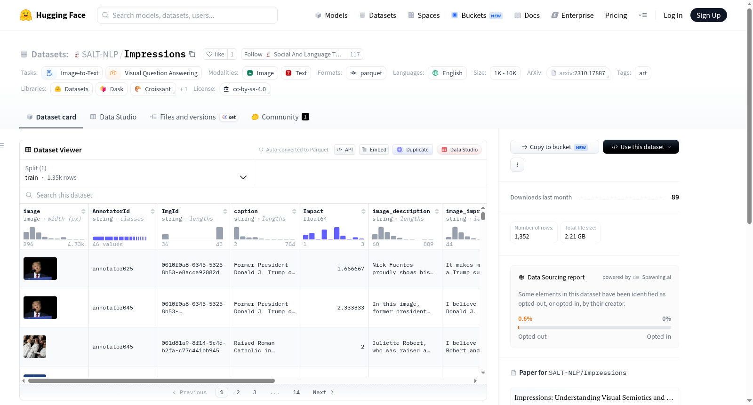
Task: Expand the +1 more libraries list
Action: (x=184, y=89)
